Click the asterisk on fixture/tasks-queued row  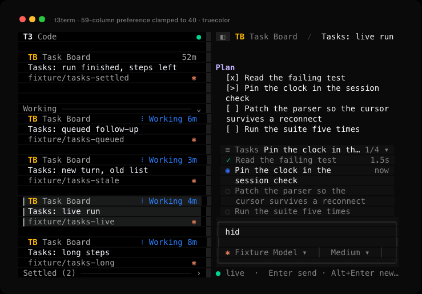[194, 140]
